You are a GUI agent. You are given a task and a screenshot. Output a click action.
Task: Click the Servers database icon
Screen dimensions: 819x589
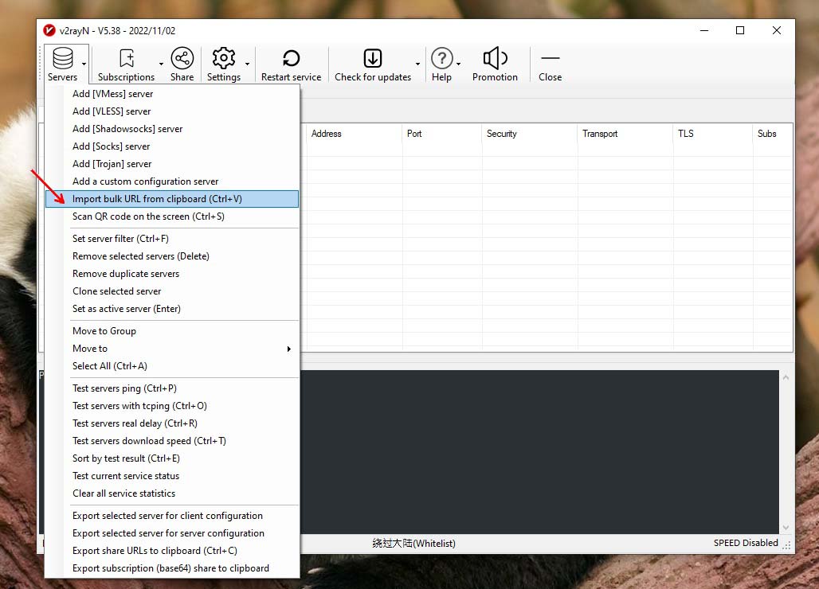click(x=62, y=59)
